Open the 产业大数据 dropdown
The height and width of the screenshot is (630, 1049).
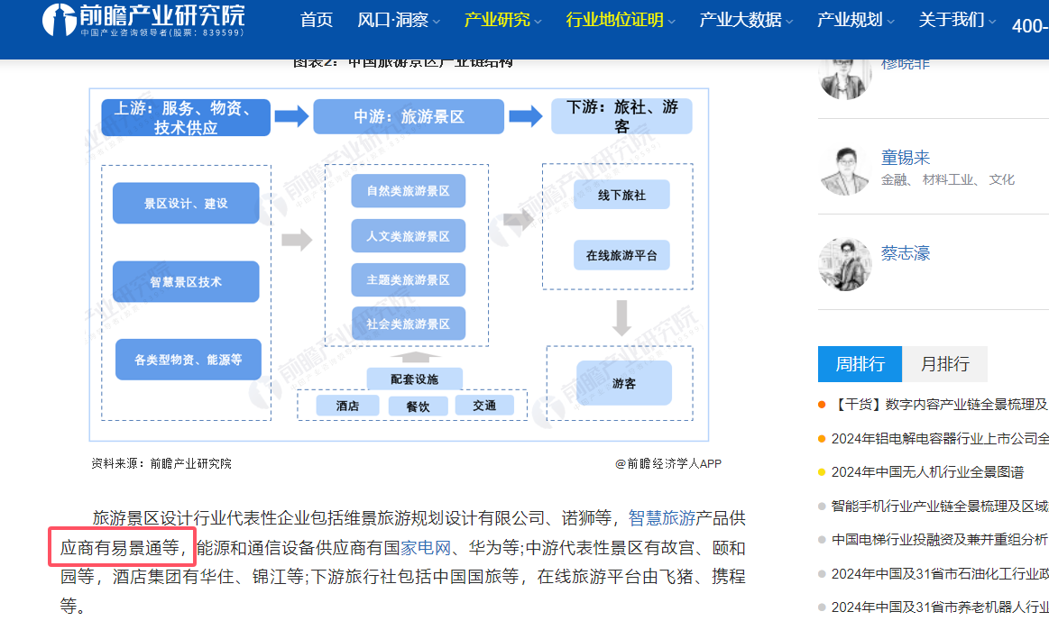[741, 18]
